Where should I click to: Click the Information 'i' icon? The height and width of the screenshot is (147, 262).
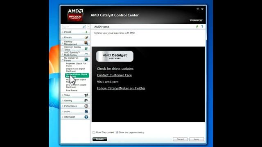tap(86, 117)
